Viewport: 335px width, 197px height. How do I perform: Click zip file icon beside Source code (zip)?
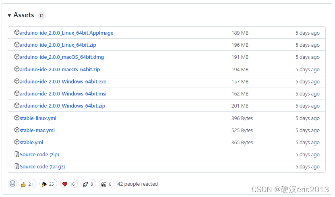coord(17,154)
